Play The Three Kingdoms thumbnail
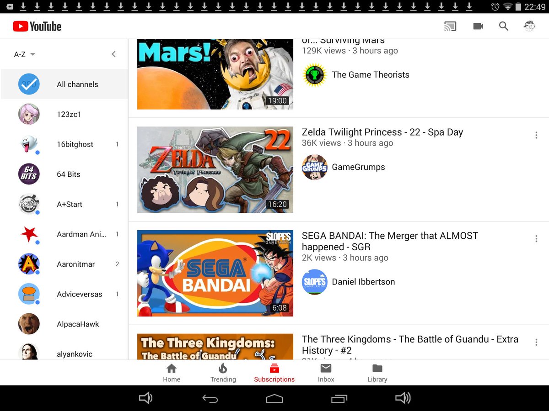549x411 pixels. coord(215,347)
